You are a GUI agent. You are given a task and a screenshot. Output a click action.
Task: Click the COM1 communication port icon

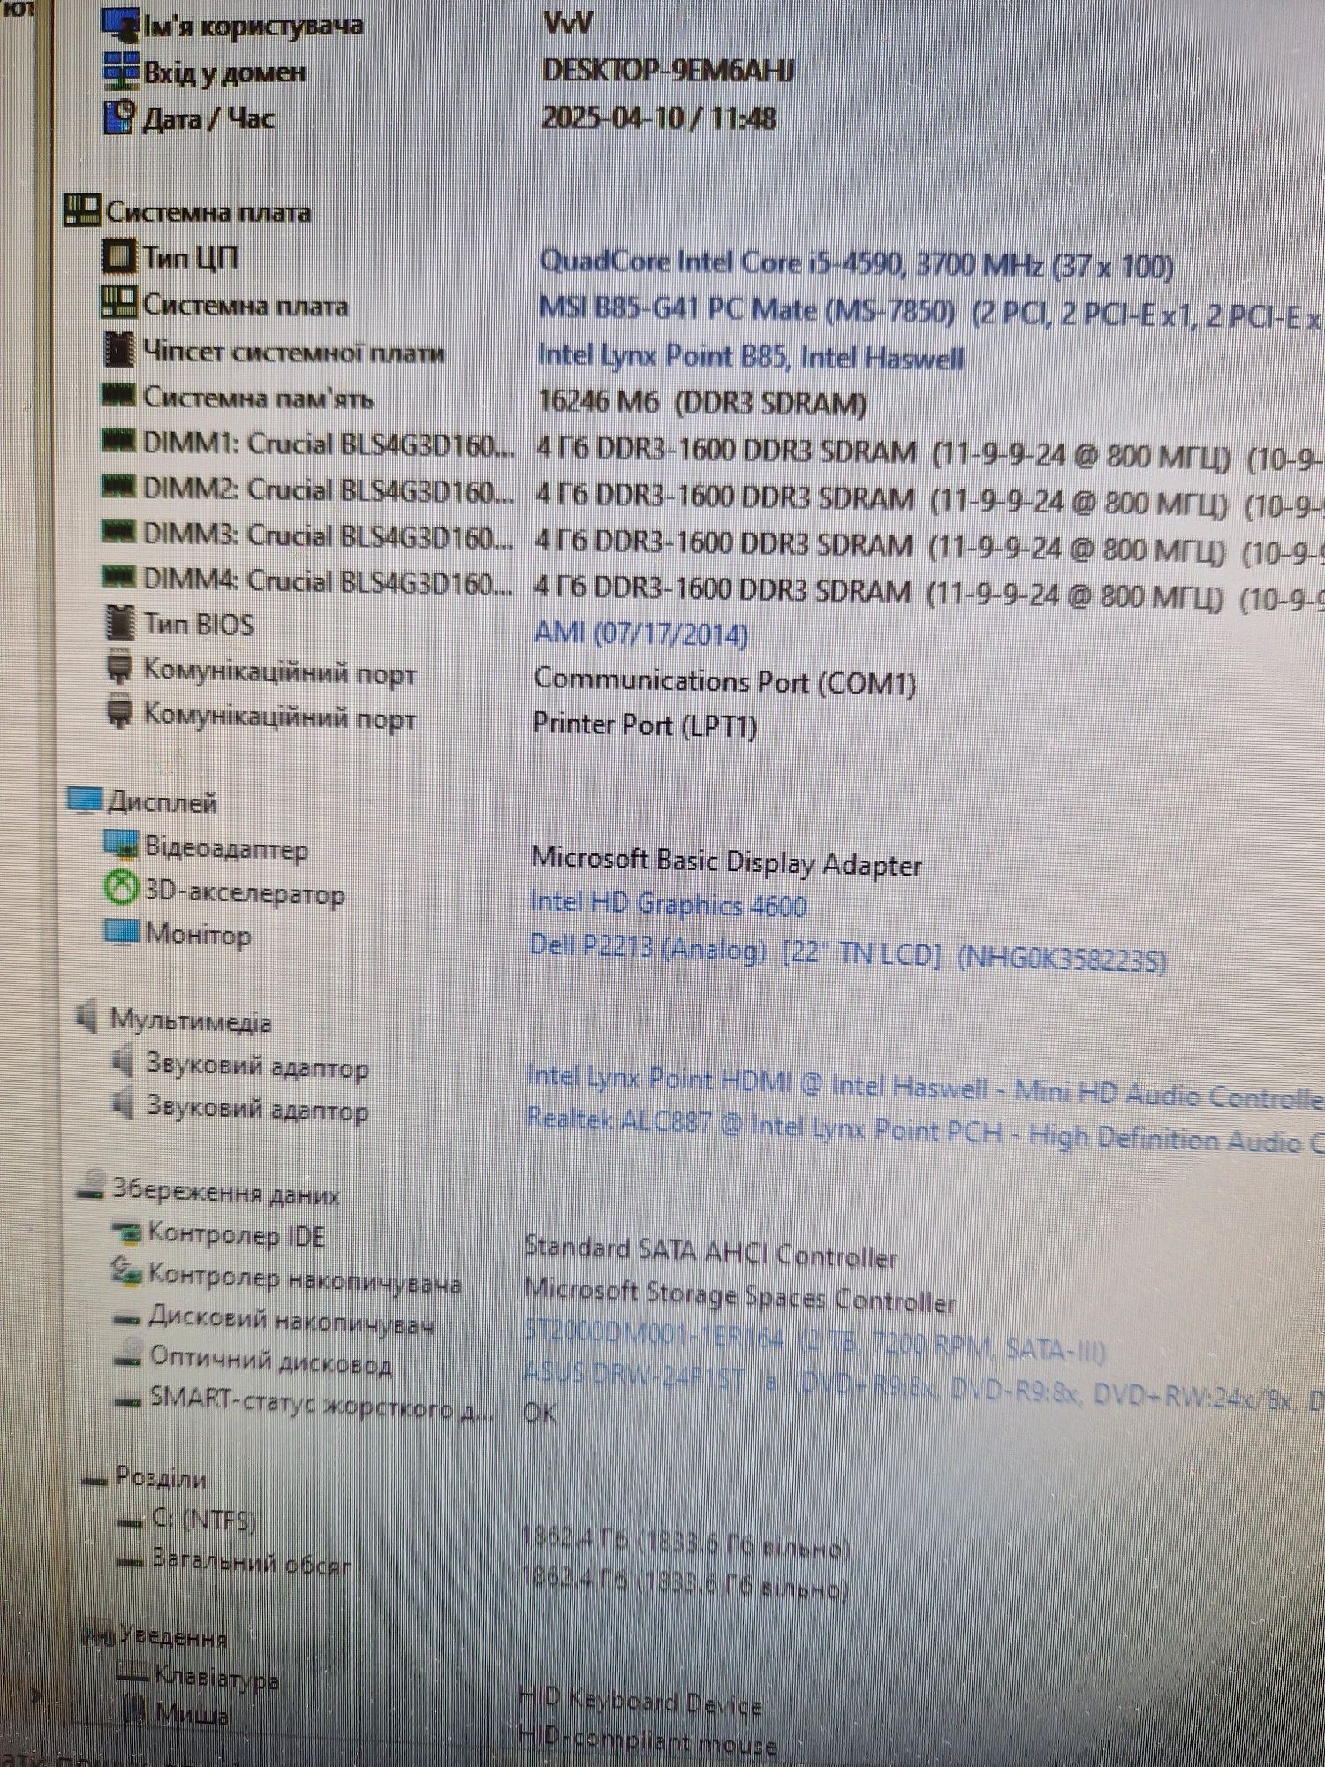pos(119,667)
